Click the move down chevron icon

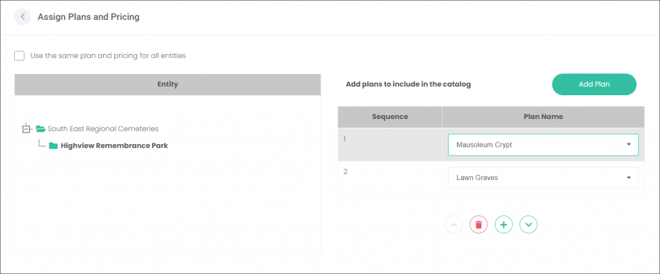point(529,225)
